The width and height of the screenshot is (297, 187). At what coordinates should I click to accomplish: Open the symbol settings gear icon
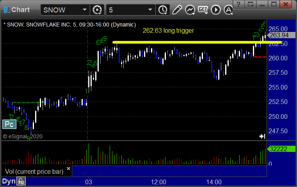[97, 10]
